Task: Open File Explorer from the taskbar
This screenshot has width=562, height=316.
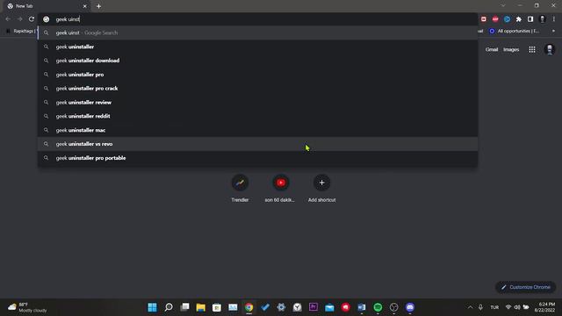Action: click(201, 307)
